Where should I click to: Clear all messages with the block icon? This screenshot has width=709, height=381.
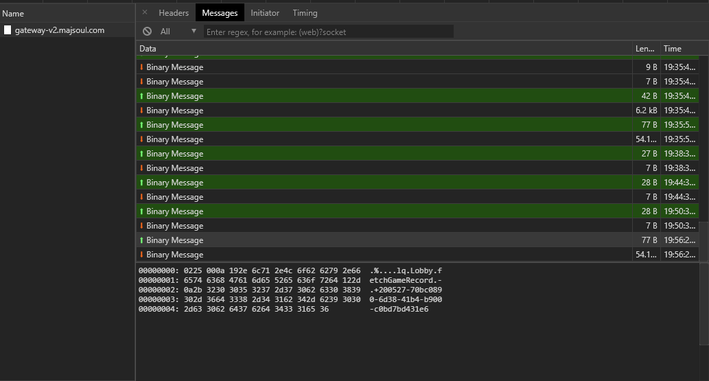tap(147, 31)
